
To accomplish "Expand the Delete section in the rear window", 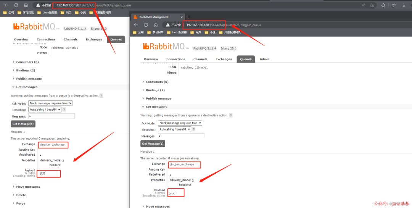I will (x=19, y=195).
